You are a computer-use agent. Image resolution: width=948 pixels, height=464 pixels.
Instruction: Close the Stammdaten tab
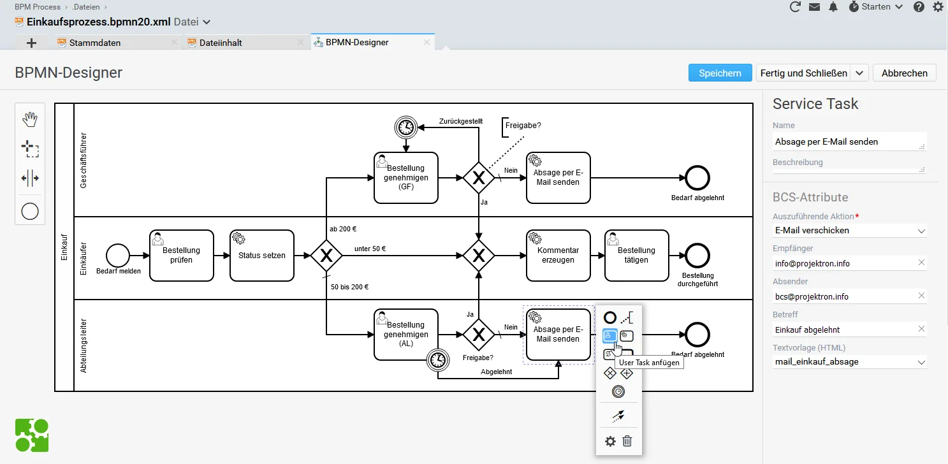(x=175, y=43)
